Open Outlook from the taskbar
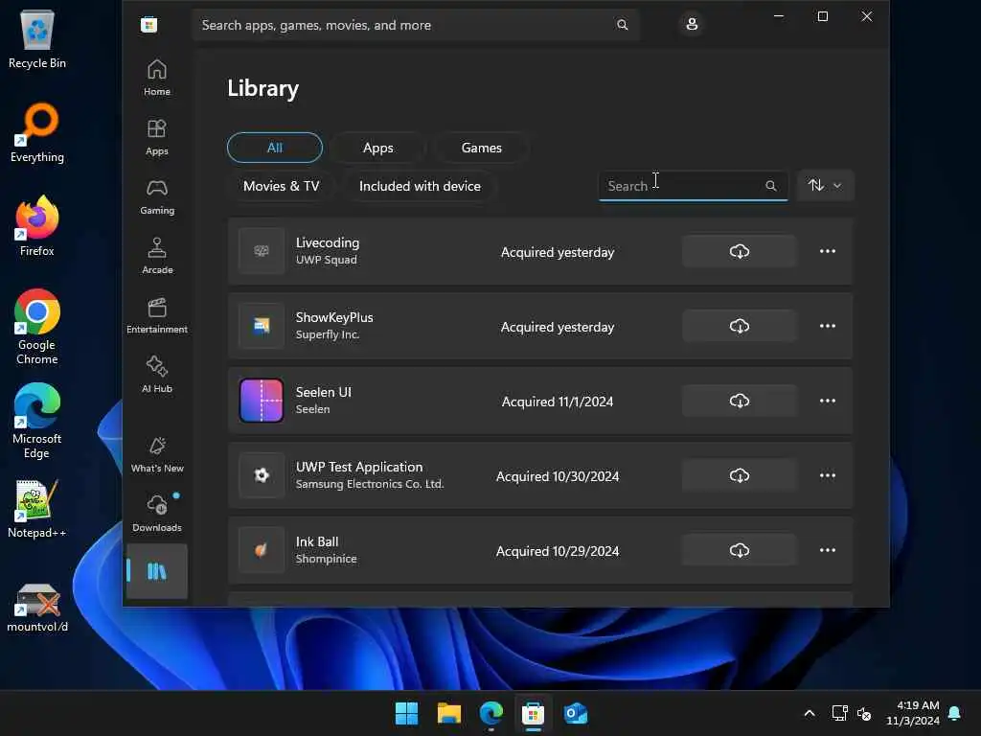Image resolution: width=981 pixels, height=736 pixels. (576, 713)
